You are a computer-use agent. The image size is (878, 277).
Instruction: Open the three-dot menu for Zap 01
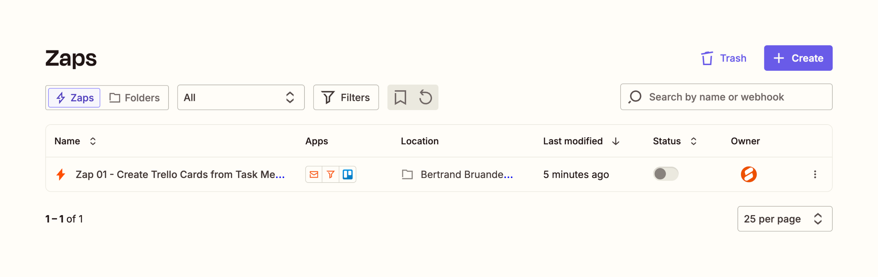click(815, 174)
